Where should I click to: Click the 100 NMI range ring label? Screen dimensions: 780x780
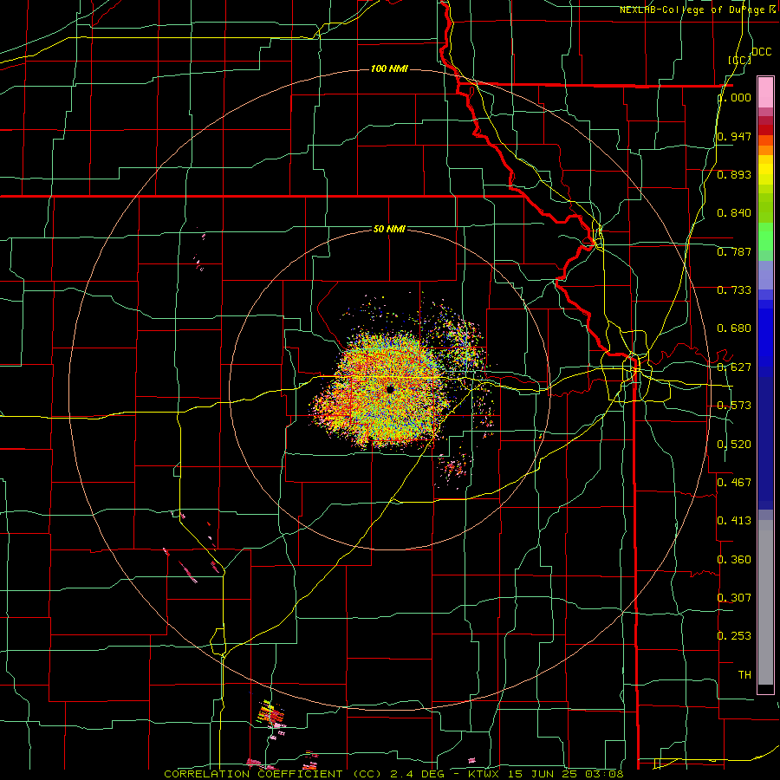click(389, 68)
